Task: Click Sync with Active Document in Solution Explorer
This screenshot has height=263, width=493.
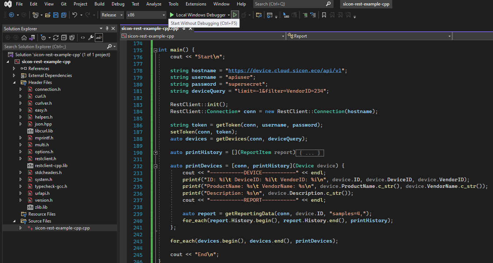Action: pos(56,38)
